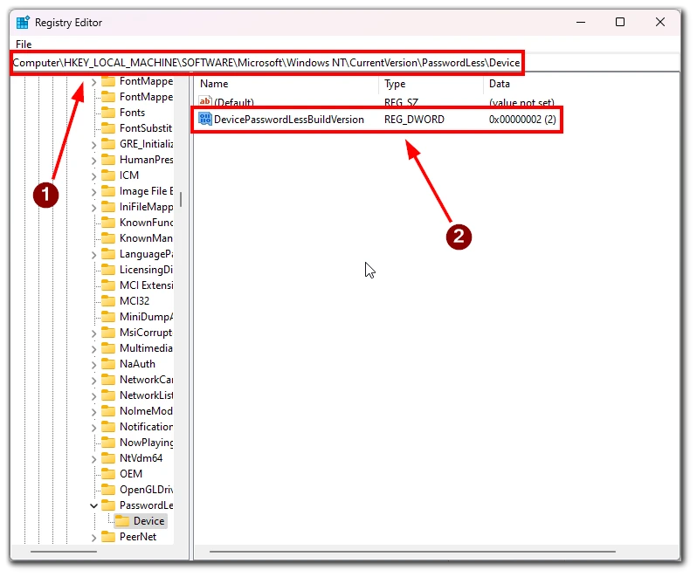Viewport: 697px width, 577px height.
Task: Expand the NoImeMod key
Action: point(93,412)
